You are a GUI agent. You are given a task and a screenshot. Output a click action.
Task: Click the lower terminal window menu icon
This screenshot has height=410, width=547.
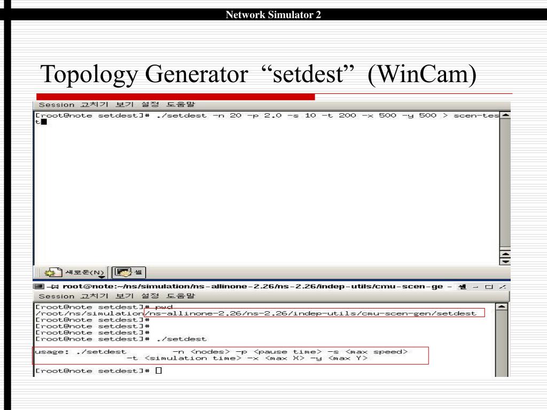pyautogui.click(x=38, y=287)
